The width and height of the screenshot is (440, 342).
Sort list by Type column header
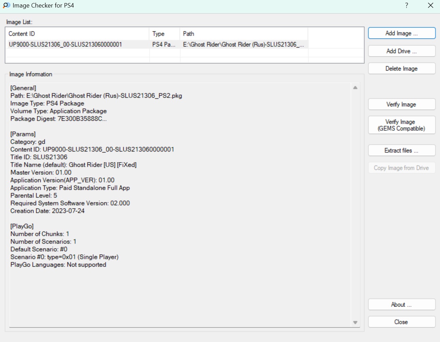coord(165,34)
